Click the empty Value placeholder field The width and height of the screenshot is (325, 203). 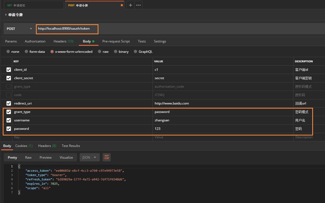pyautogui.click(x=223, y=137)
